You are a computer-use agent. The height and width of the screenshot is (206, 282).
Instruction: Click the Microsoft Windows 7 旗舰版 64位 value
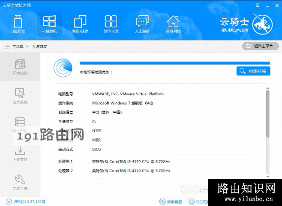pyautogui.click(x=123, y=103)
